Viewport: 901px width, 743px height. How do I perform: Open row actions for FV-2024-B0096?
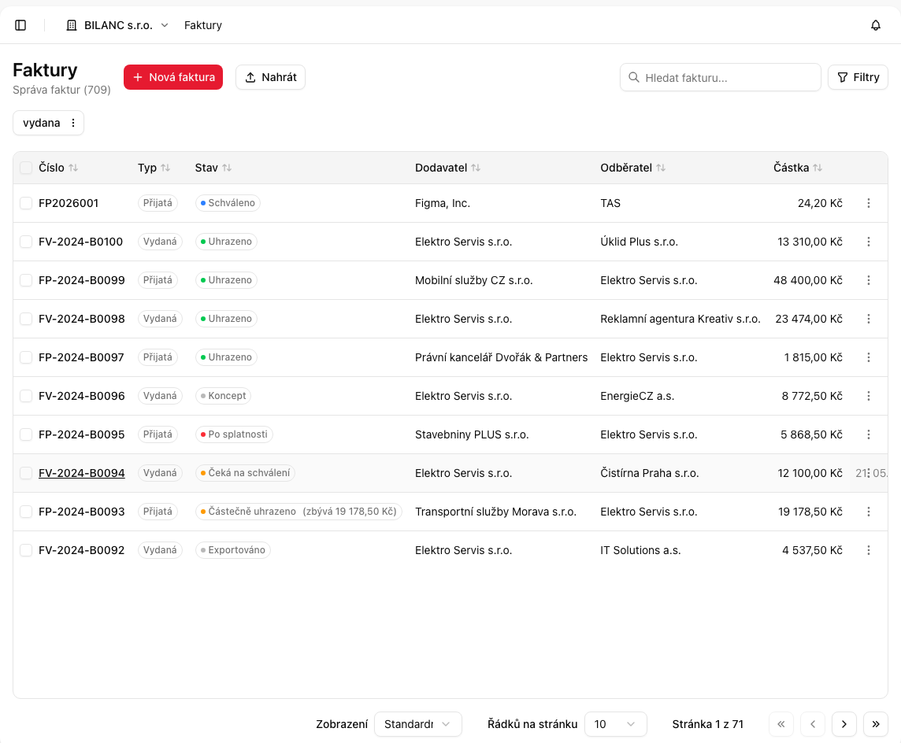pyautogui.click(x=868, y=396)
